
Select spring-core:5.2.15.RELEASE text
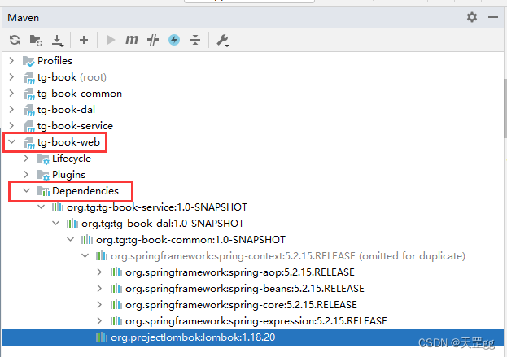click(241, 305)
